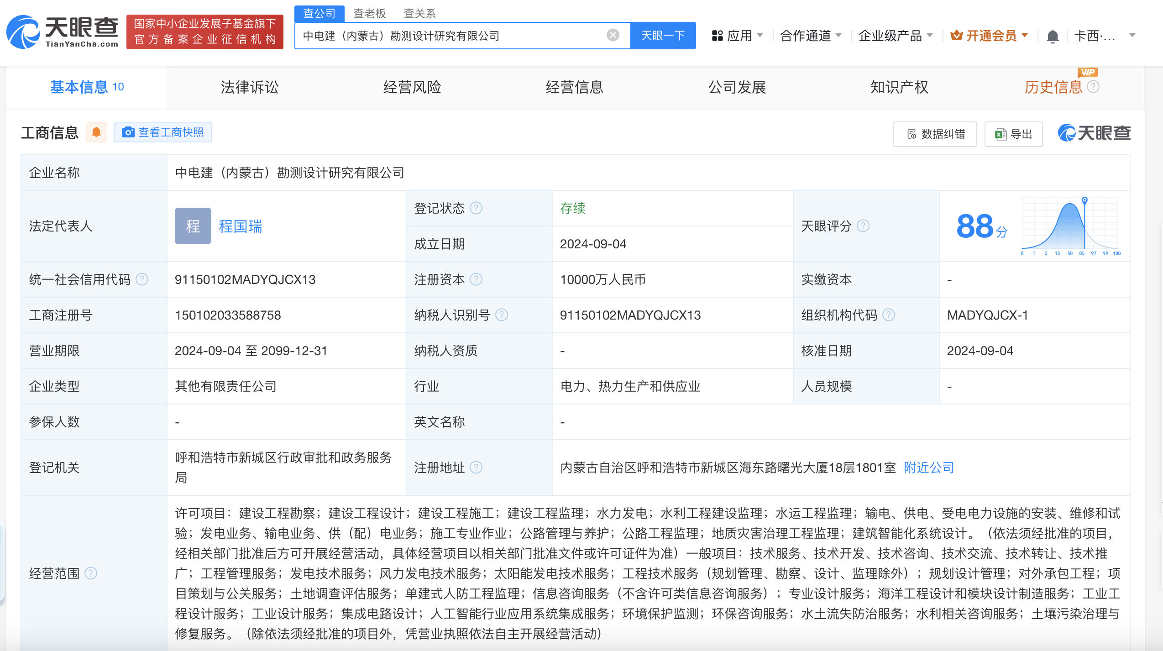Click the Tianyancha logo icon

click(x=23, y=32)
